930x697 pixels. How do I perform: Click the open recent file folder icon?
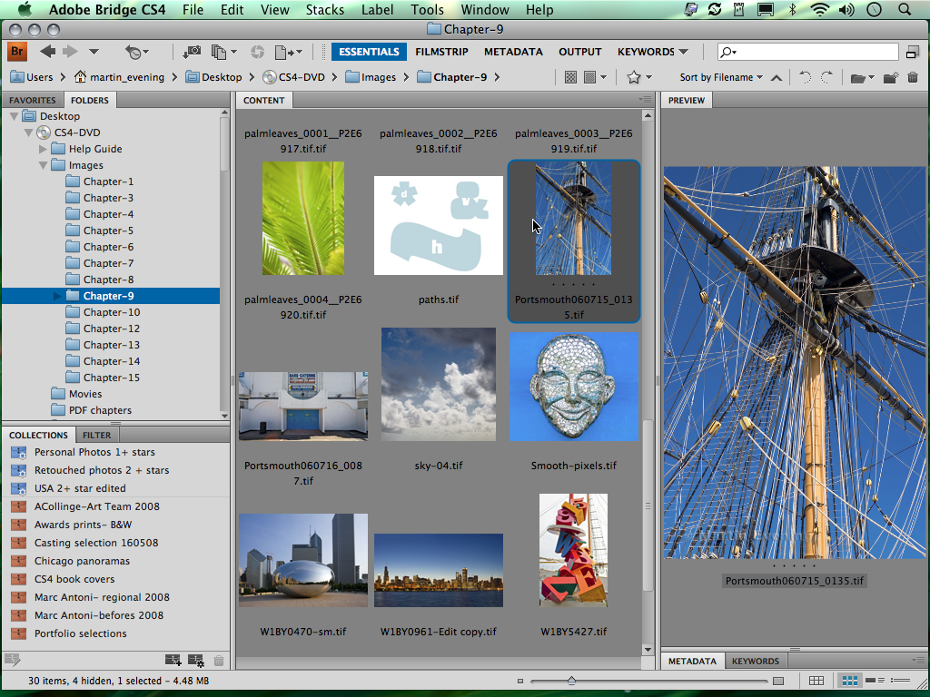[857, 78]
